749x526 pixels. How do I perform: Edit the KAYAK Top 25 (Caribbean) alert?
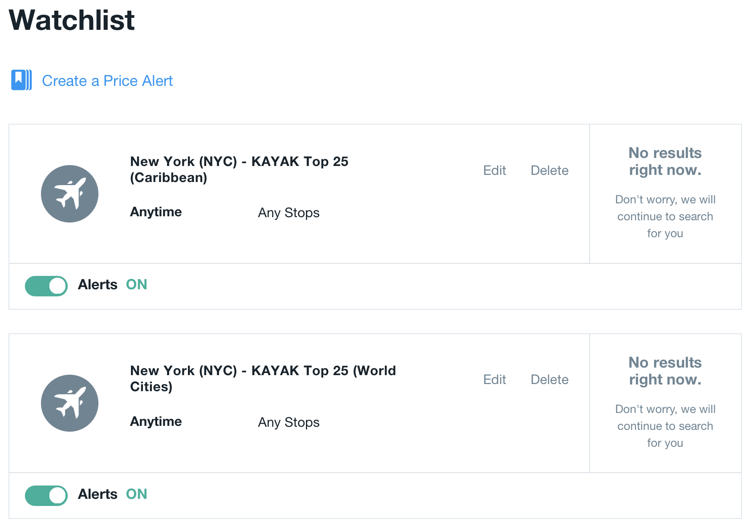(x=495, y=170)
